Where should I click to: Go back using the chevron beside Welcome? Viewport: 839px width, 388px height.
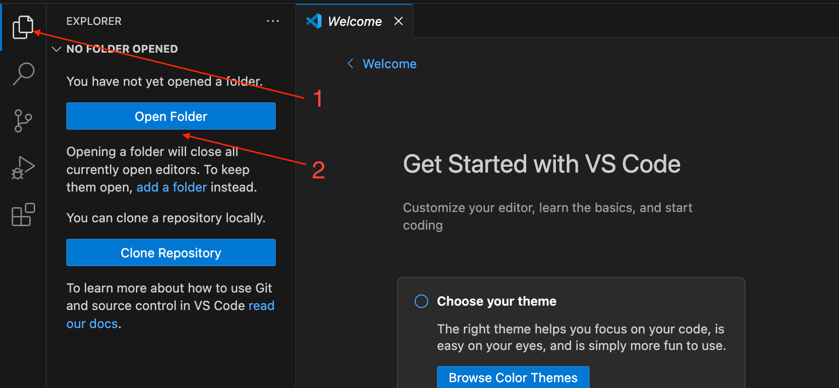[x=350, y=64]
